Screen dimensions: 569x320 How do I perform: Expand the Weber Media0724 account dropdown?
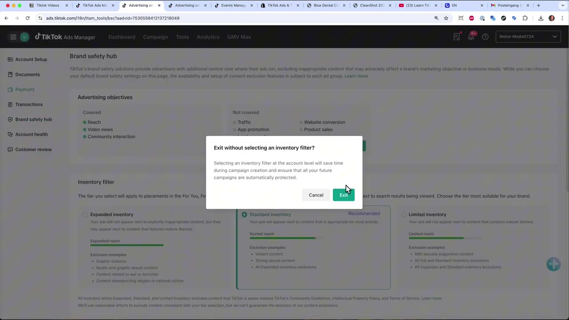[528, 36]
